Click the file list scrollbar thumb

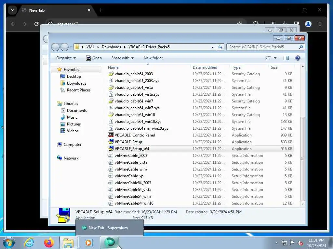pyautogui.click(x=303, y=159)
